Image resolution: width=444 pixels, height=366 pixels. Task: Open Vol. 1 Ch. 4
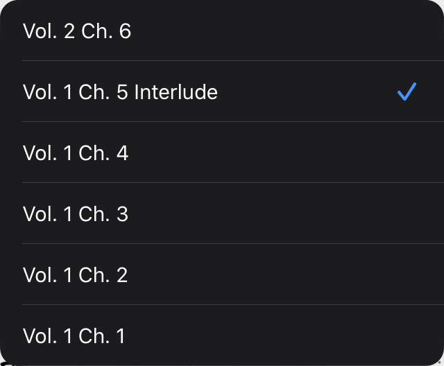point(76,152)
